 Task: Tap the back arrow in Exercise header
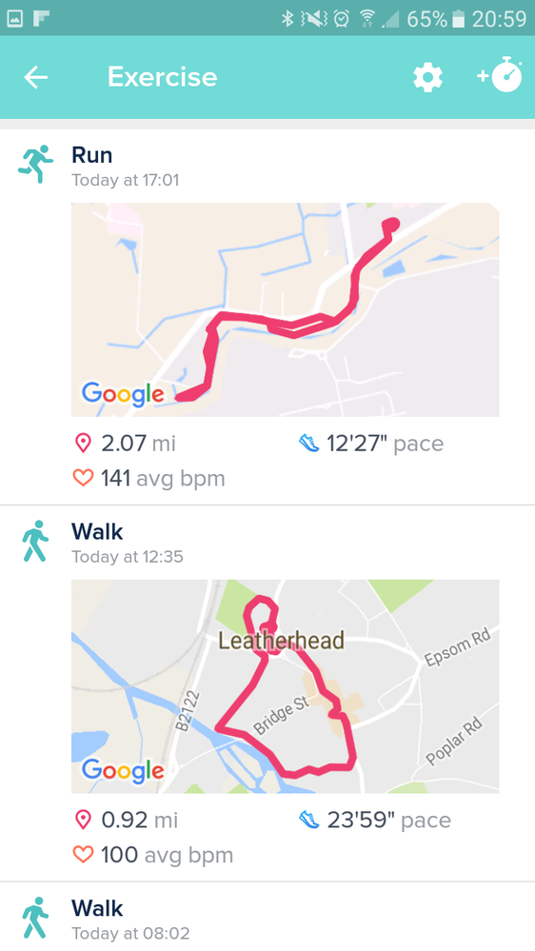(x=36, y=77)
